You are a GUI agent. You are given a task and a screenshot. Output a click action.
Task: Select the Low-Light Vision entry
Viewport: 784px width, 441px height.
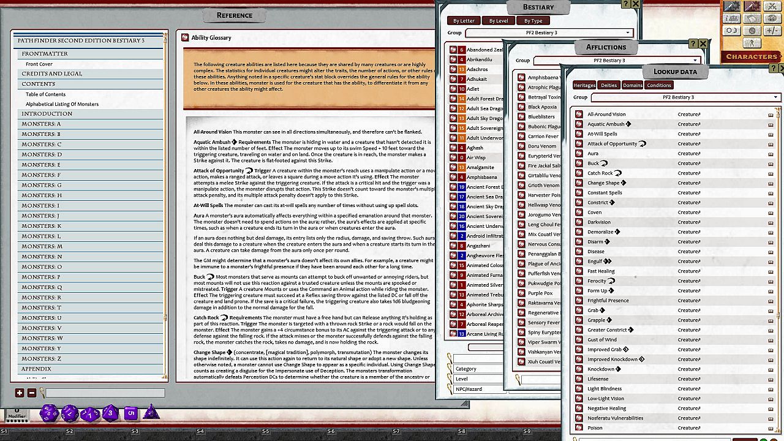pos(606,398)
